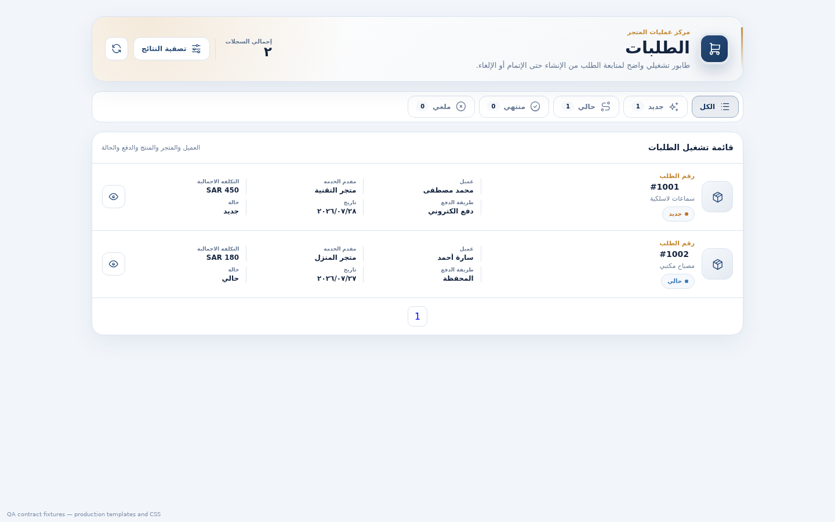Click the check-circle icon in منتهي tab

coord(535,107)
